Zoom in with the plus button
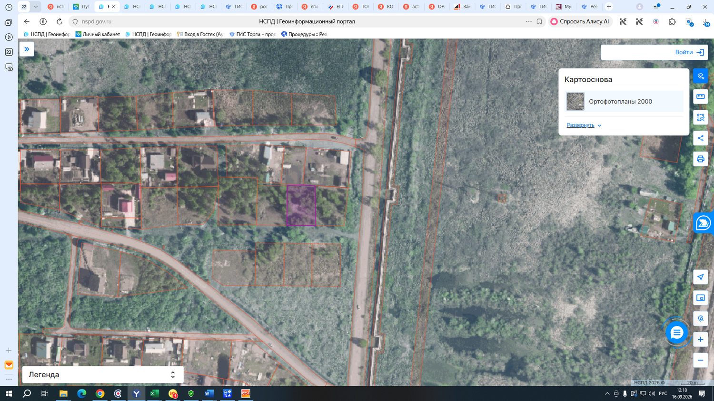Image resolution: width=714 pixels, height=401 pixels. (700, 339)
